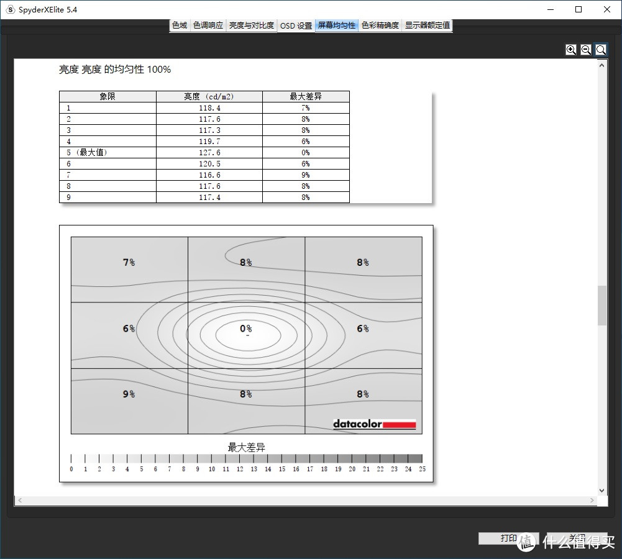Click the 0% value in the table

click(306, 153)
